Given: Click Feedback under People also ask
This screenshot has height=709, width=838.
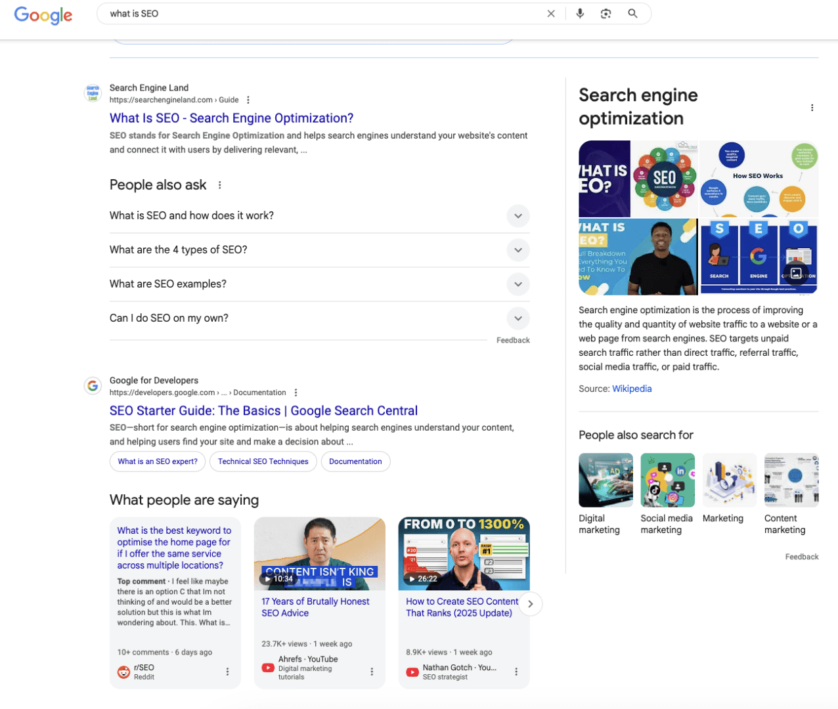Looking at the screenshot, I should click(513, 340).
